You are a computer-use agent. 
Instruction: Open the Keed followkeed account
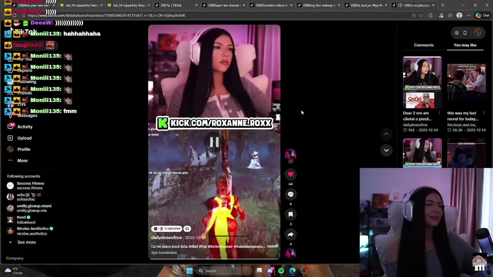point(26,220)
